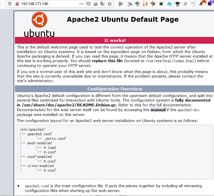This screenshot has width=214, height=196.
Task: Click the orange Ubuntu circle logo
Action: 39,20
